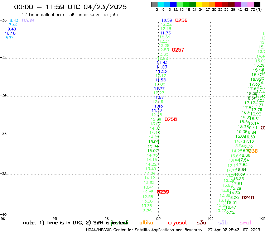Click the red pass time label 0256
This screenshot has height=233, width=265.
point(181,20)
